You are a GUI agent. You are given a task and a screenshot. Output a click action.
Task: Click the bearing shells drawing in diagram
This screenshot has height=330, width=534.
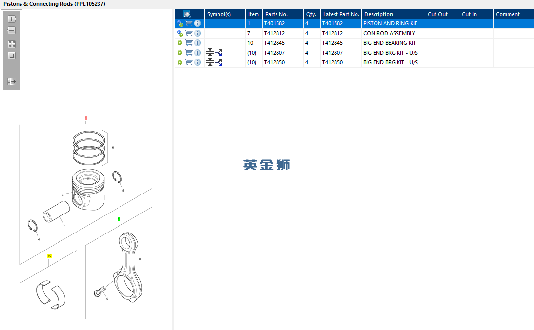[x=51, y=294]
